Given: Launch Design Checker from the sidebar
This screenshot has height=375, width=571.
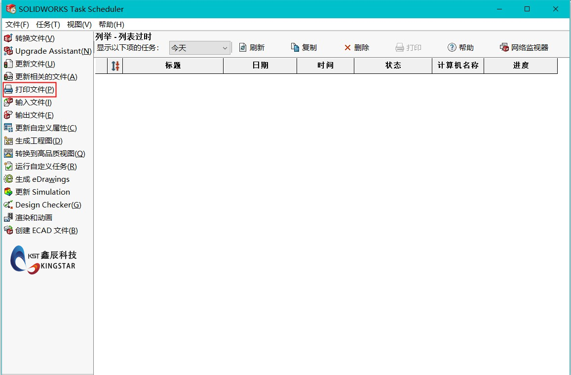Looking at the screenshot, I should pos(48,205).
